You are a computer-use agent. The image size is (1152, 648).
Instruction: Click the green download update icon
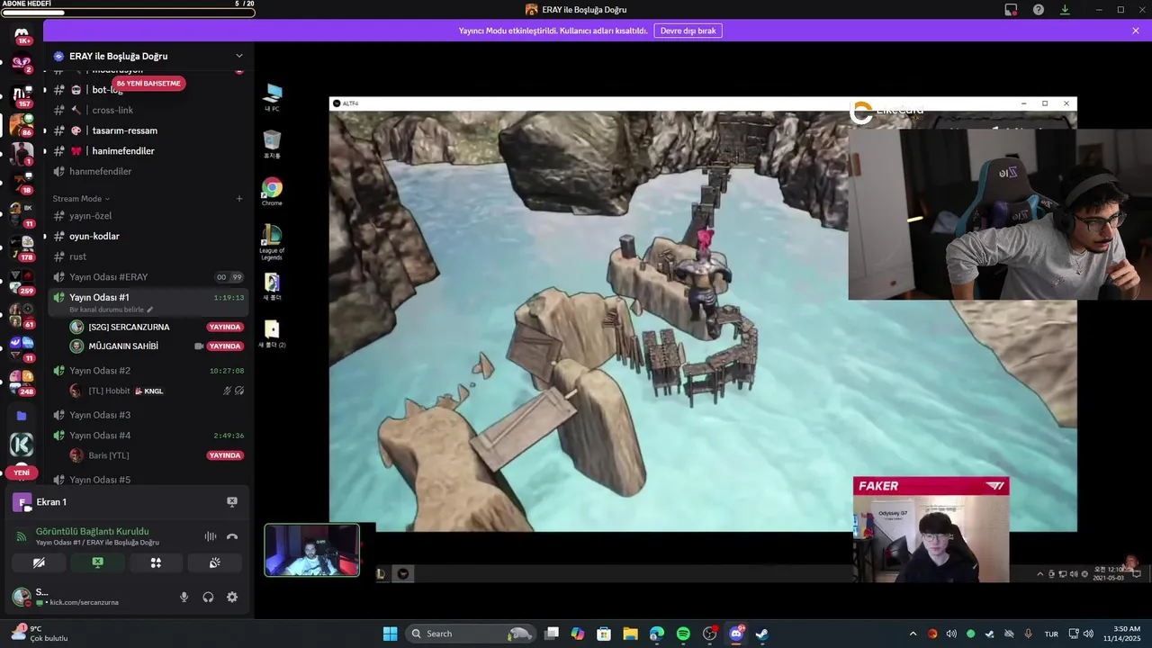click(1065, 9)
